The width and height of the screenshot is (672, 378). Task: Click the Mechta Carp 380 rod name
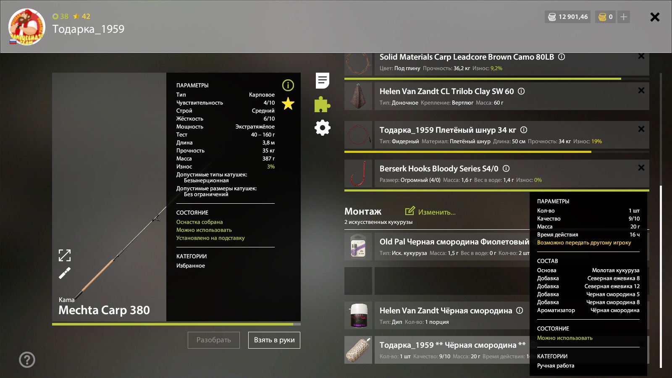104,310
